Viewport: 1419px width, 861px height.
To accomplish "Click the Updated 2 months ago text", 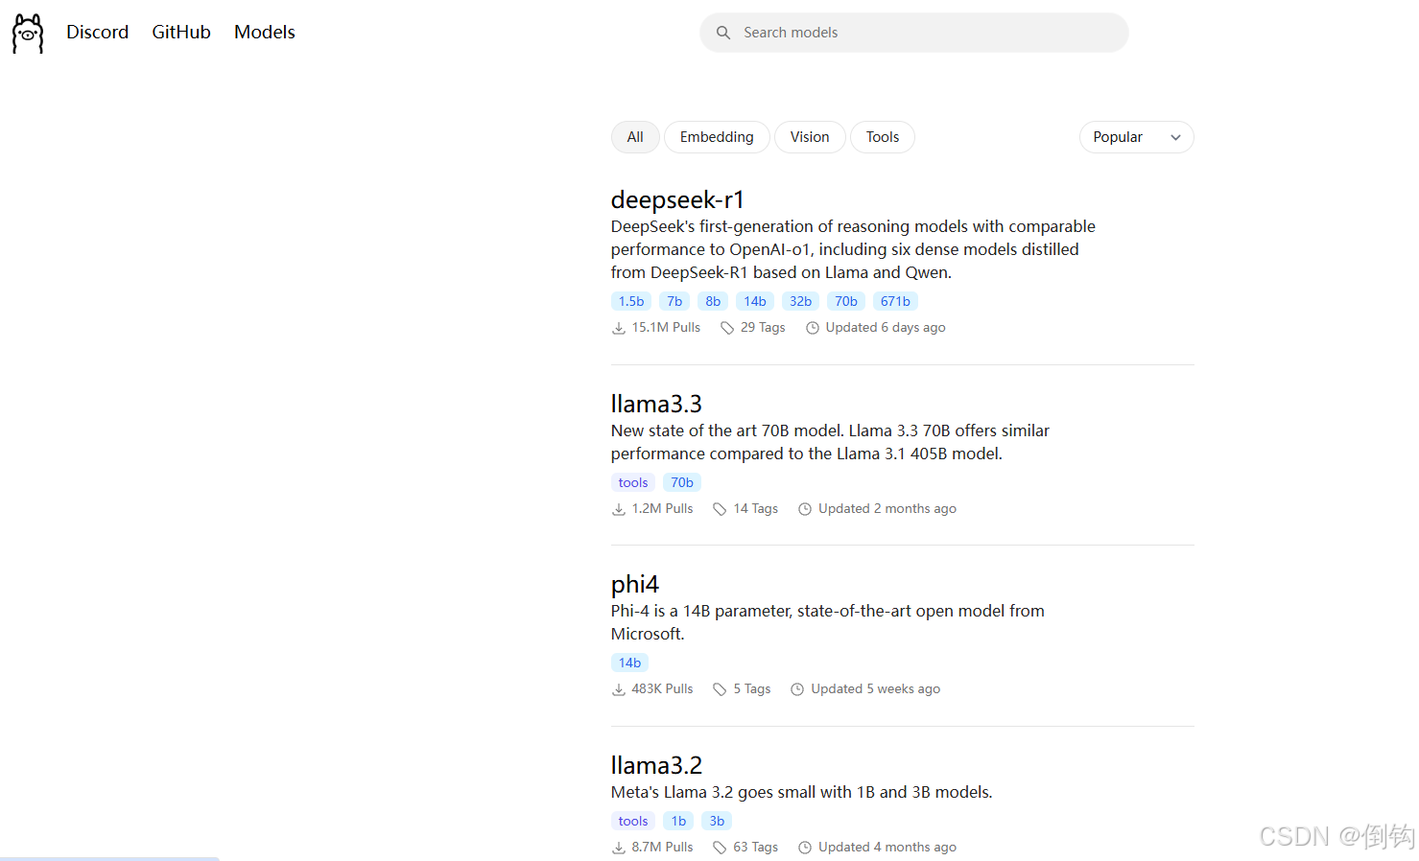I will [887, 509].
